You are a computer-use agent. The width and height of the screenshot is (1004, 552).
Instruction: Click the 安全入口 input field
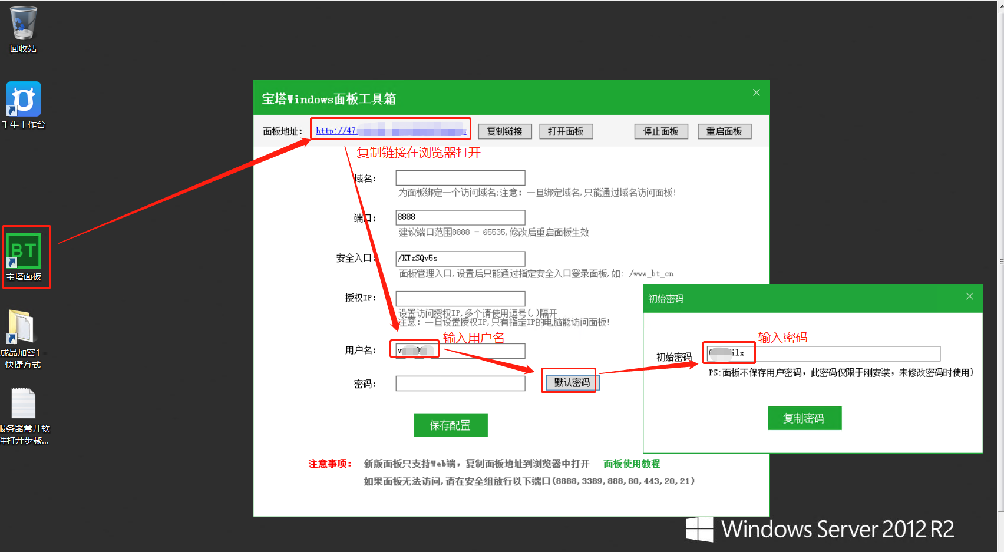[460, 259]
